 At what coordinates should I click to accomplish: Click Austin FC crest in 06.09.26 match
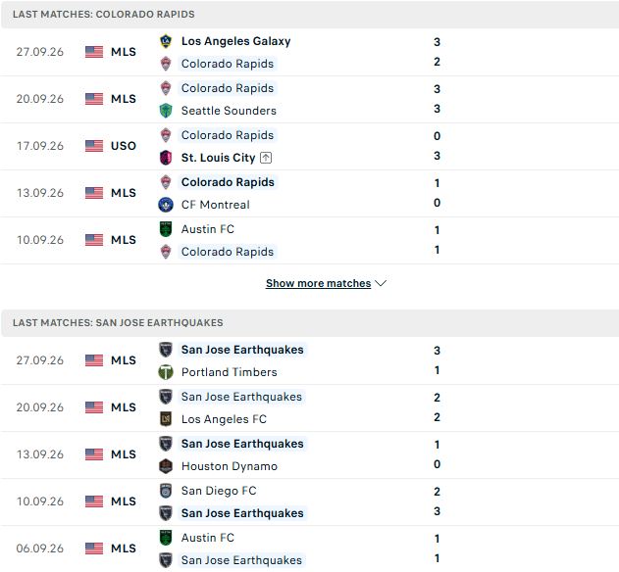pyautogui.click(x=166, y=538)
